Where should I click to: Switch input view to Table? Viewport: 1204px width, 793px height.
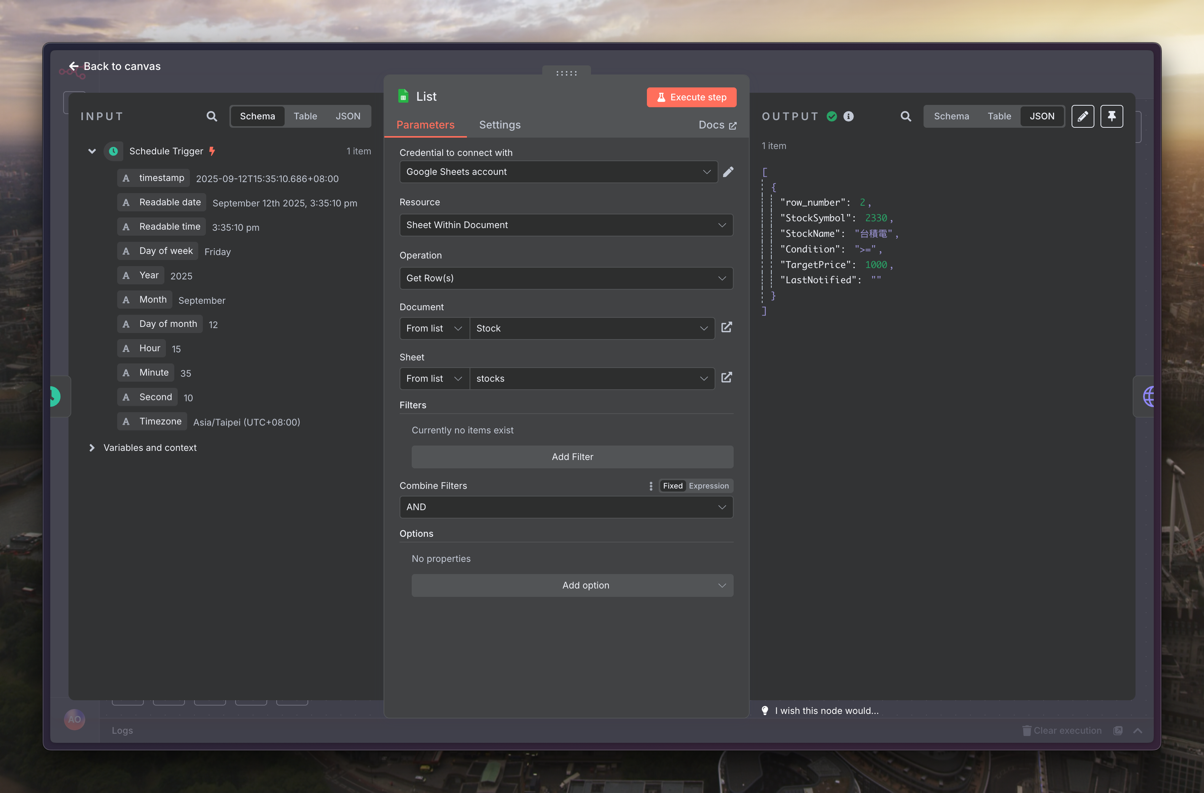point(305,116)
